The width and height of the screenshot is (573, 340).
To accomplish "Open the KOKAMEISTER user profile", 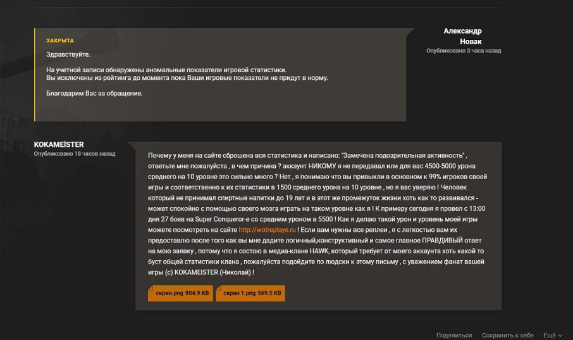I will (59, 144).
